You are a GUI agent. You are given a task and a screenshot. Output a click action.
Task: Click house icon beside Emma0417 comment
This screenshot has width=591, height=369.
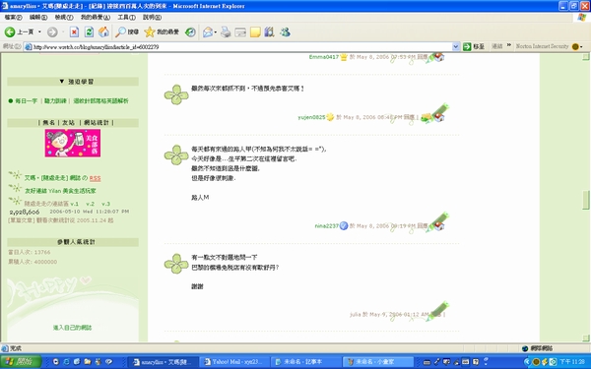click(x=439, y=57)
